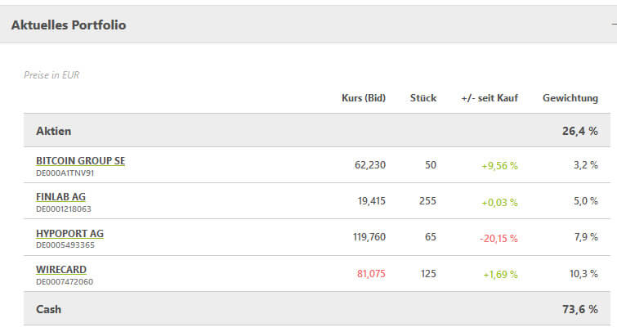
Task: Open the FINLAB AG stock link
Action: coord(60,196)
